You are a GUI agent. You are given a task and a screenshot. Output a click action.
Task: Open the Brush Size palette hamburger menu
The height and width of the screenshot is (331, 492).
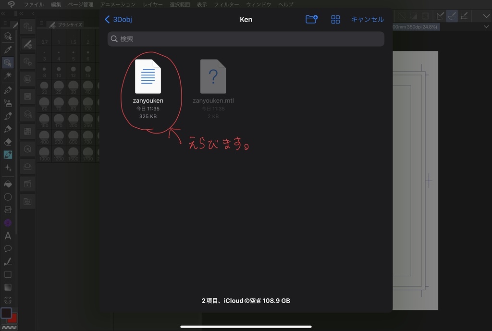[41, 23]
